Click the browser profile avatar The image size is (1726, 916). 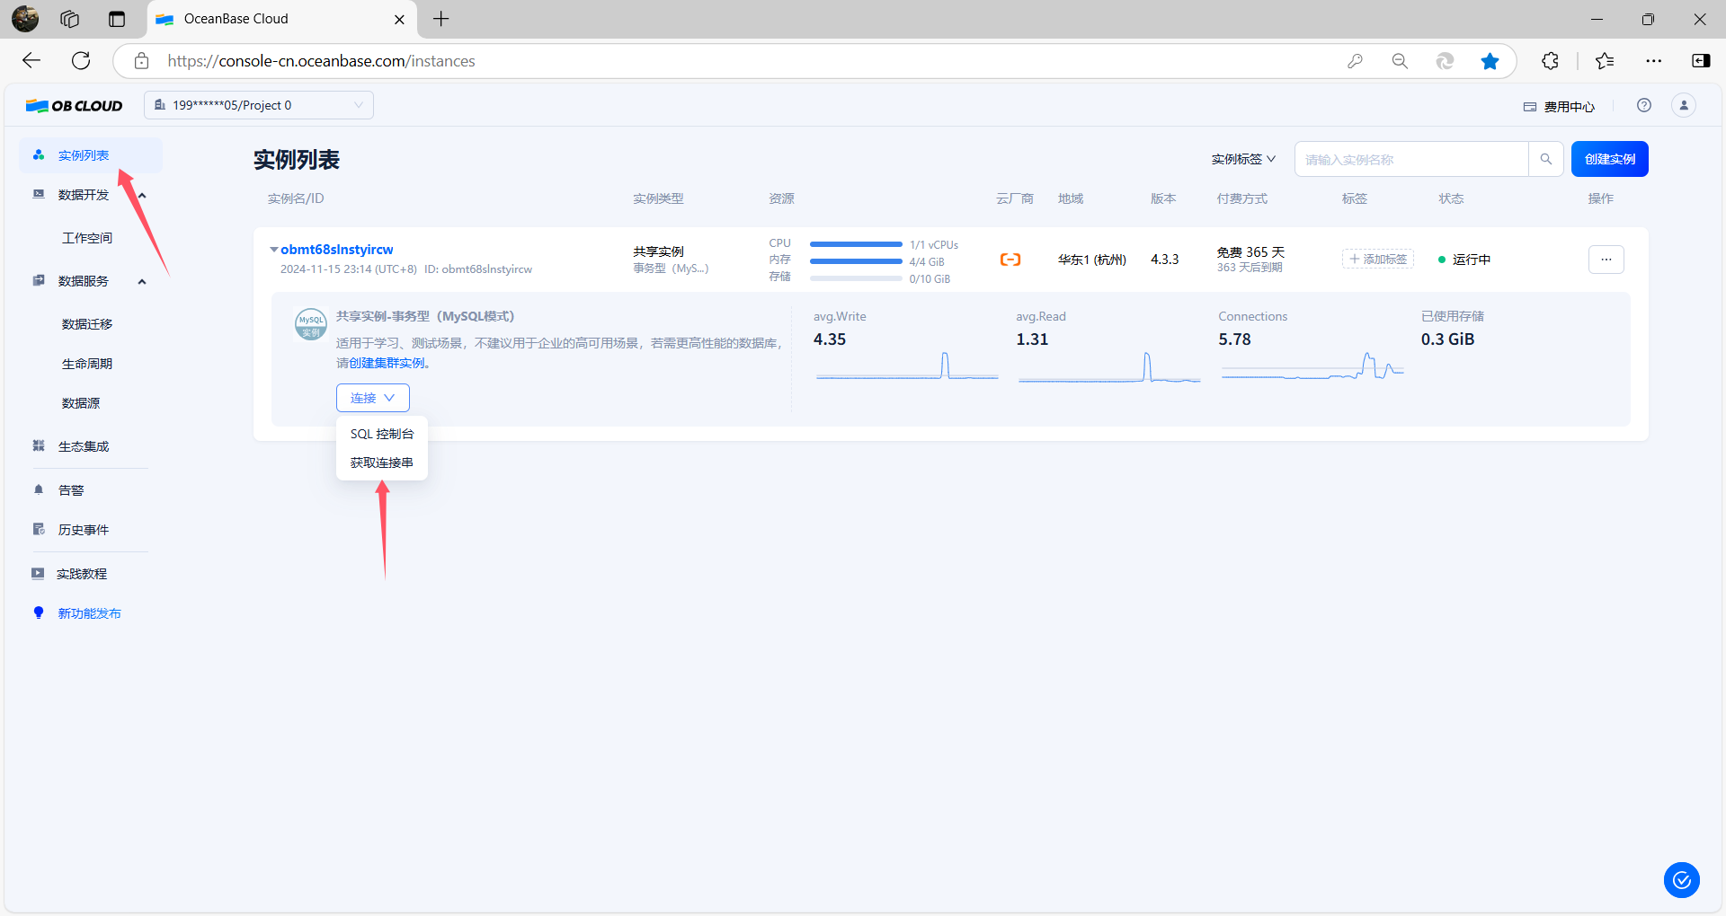coord(25,19)
